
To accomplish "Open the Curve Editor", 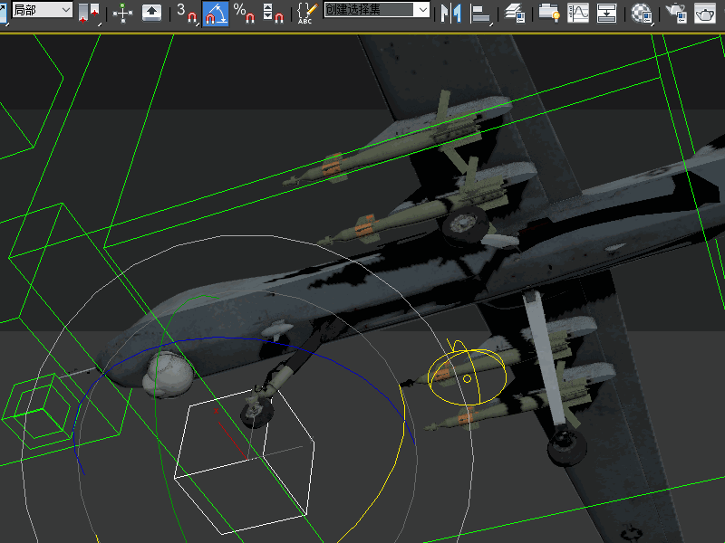I will (580, 12).
